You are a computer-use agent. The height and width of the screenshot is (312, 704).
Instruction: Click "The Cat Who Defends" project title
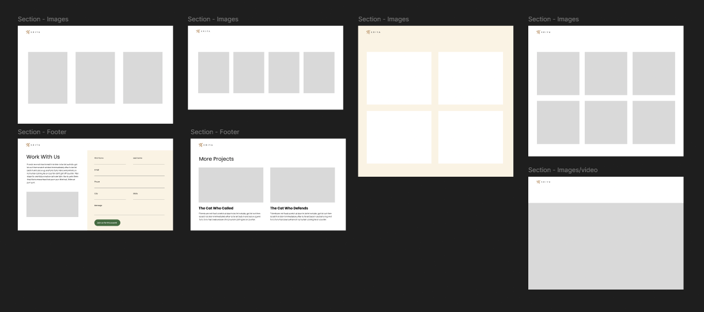[x=289, y=208]
